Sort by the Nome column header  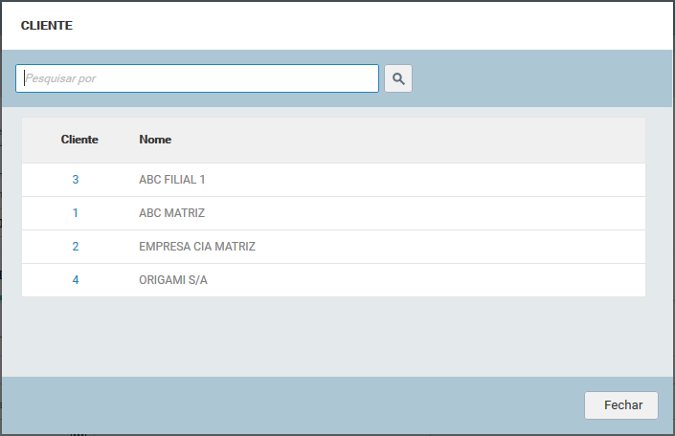pyautogui.click(x=155, y=140)
